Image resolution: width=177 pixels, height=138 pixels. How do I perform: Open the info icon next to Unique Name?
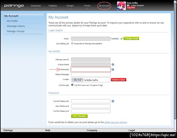pyautogui.click(x=113, y=64)
